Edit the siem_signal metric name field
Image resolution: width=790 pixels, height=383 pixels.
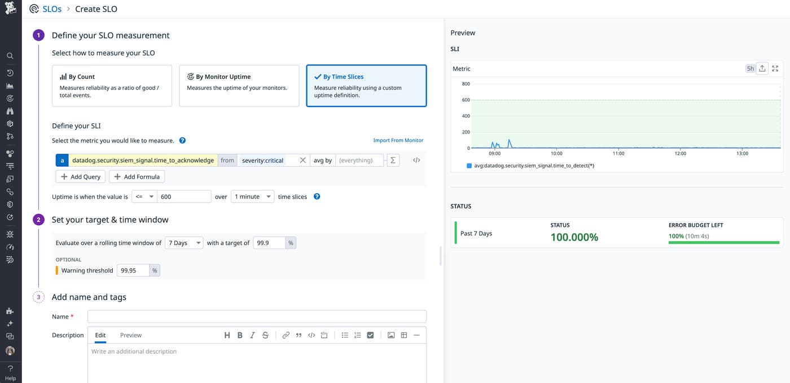tap(143, 161)
